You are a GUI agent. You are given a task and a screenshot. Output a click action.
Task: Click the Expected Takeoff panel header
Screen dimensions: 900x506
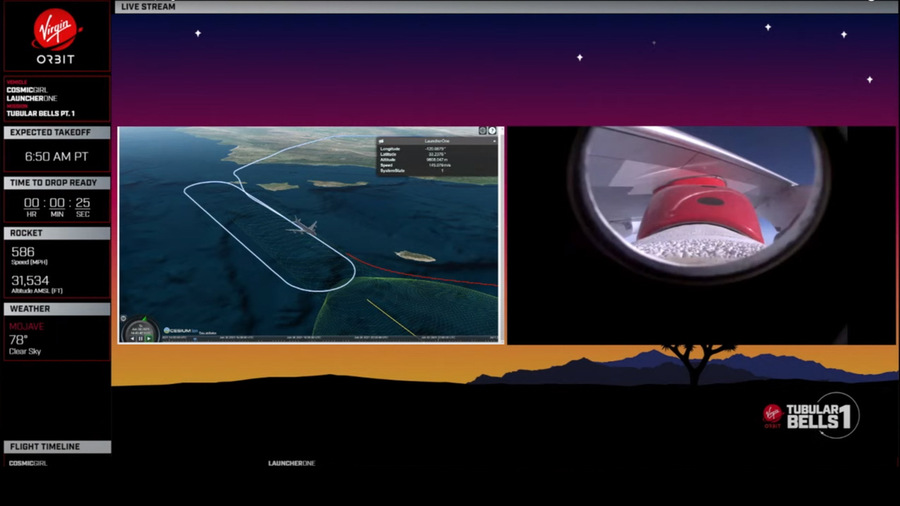pos(56,133)
